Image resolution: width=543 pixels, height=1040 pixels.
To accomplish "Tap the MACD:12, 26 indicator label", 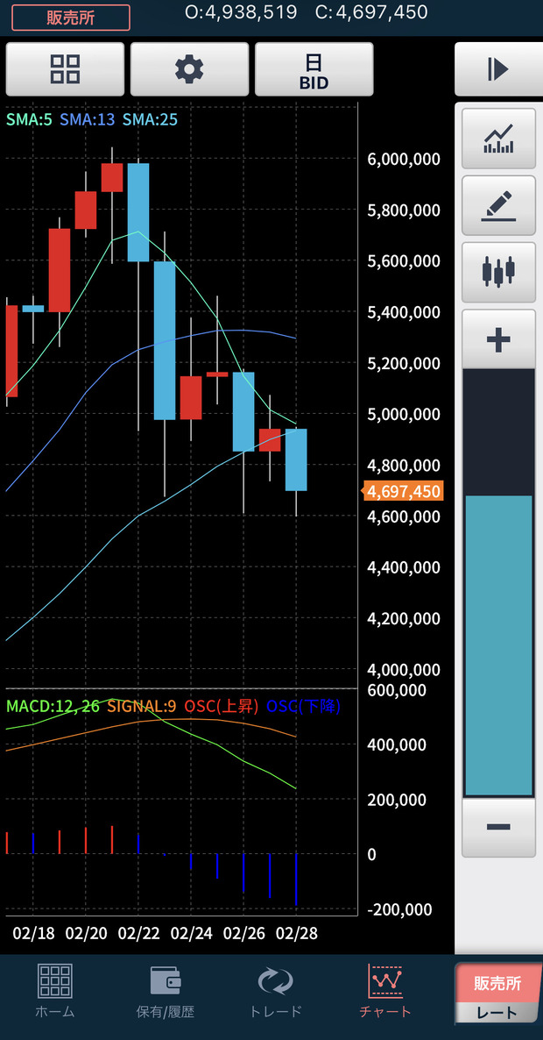I will click(53, 707).
